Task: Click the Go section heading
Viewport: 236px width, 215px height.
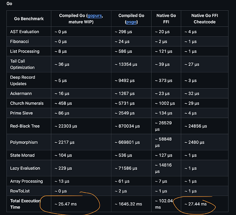Action: 9,3
